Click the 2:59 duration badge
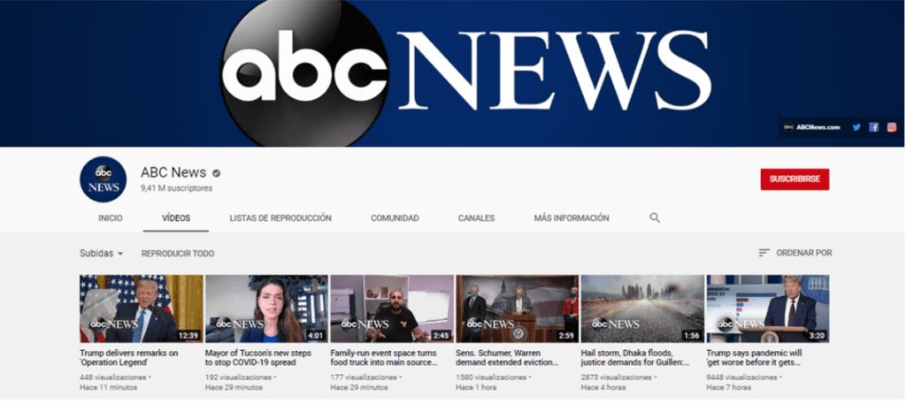Image resolution: width=906 pixels, height=404 pixels. click(x=566, y=335)
